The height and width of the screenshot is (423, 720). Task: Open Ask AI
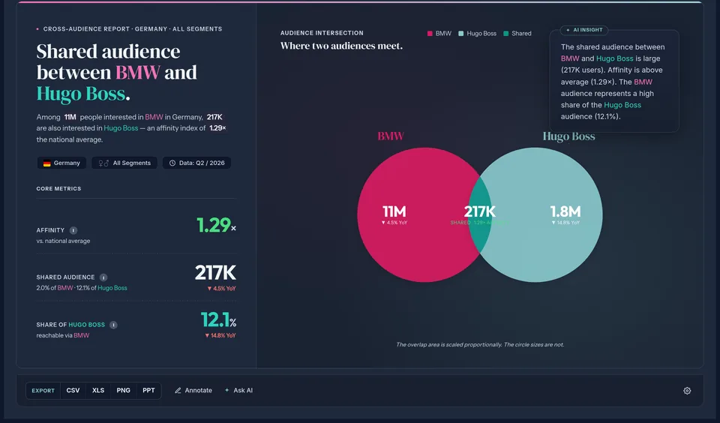point(238,391)
